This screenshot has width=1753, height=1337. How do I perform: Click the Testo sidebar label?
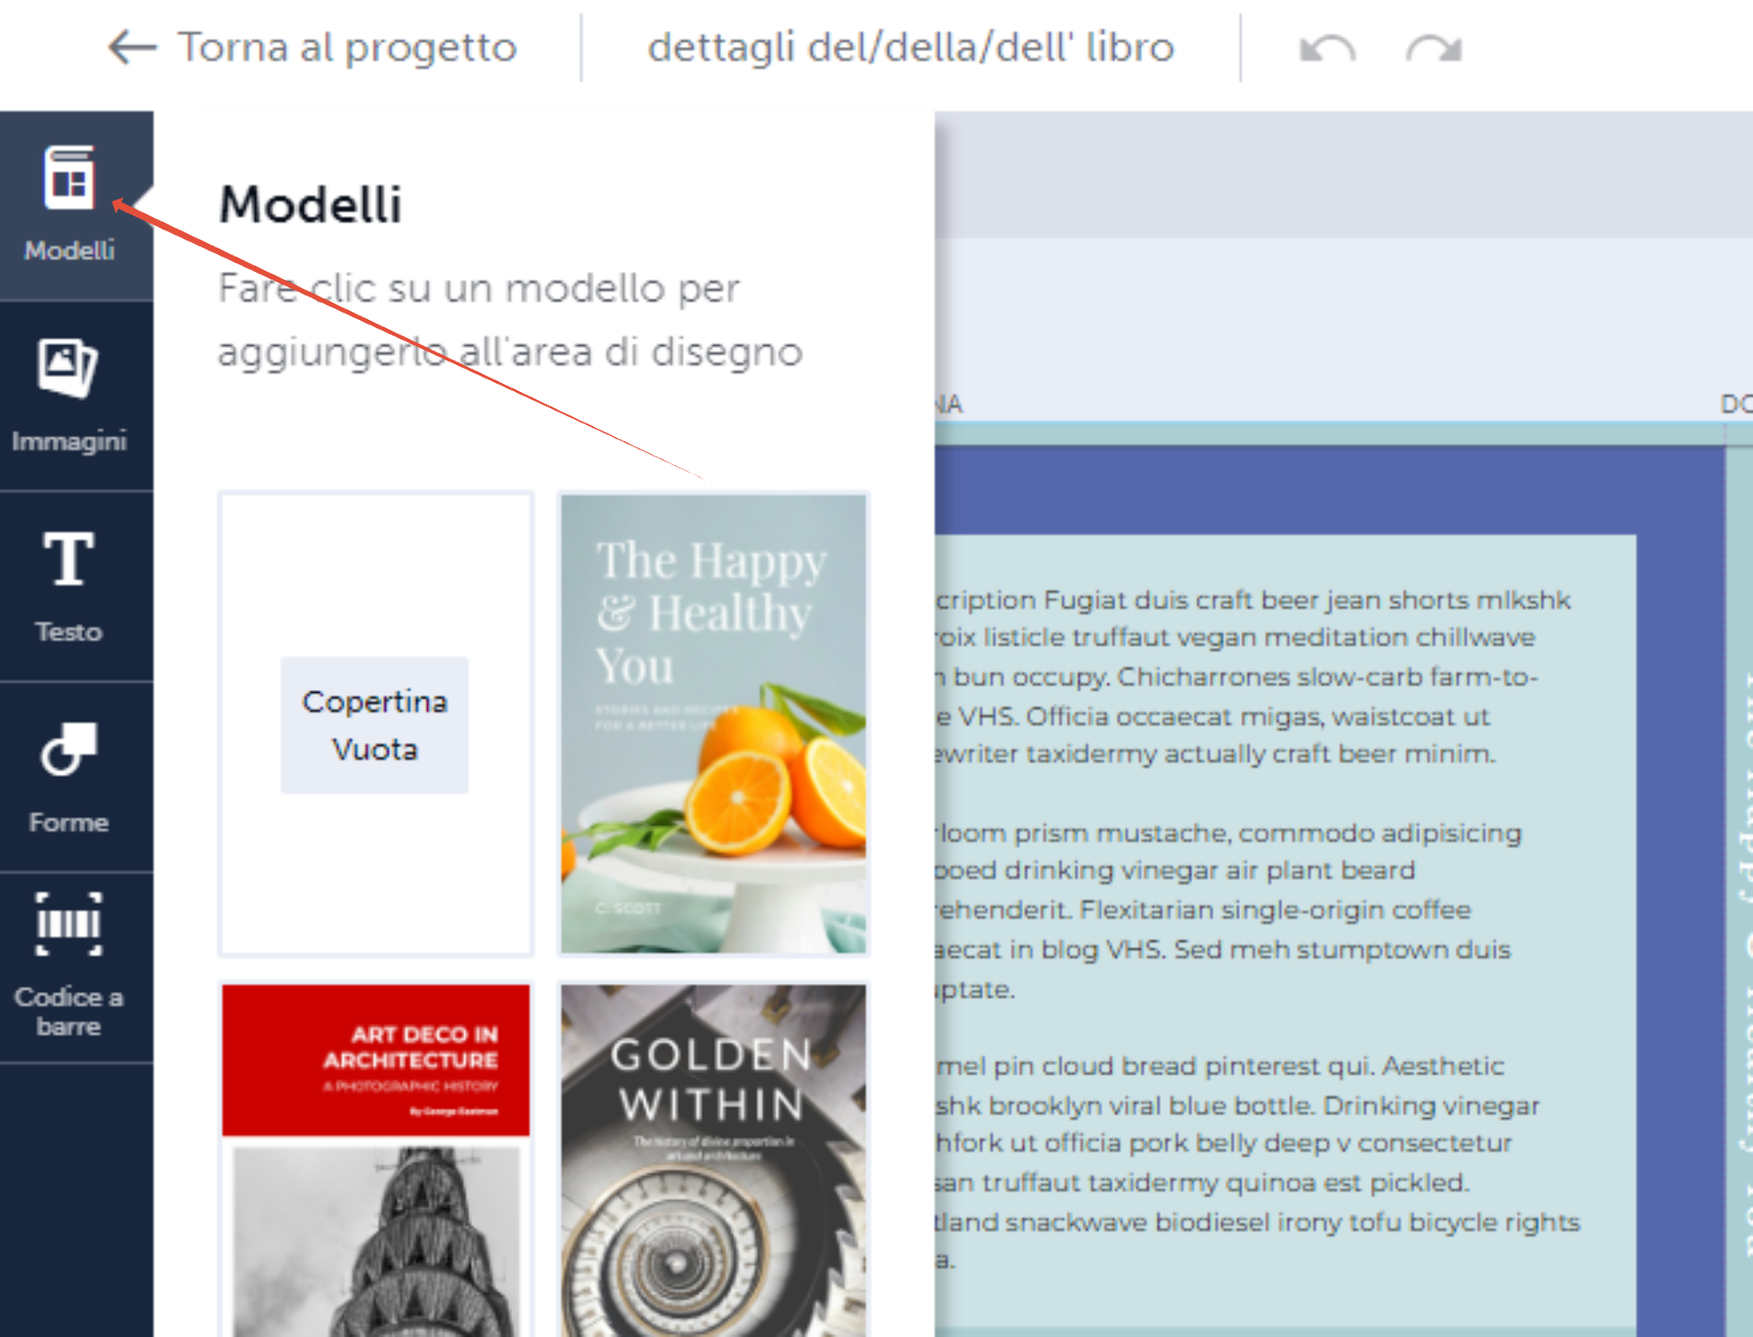[68, 632]
